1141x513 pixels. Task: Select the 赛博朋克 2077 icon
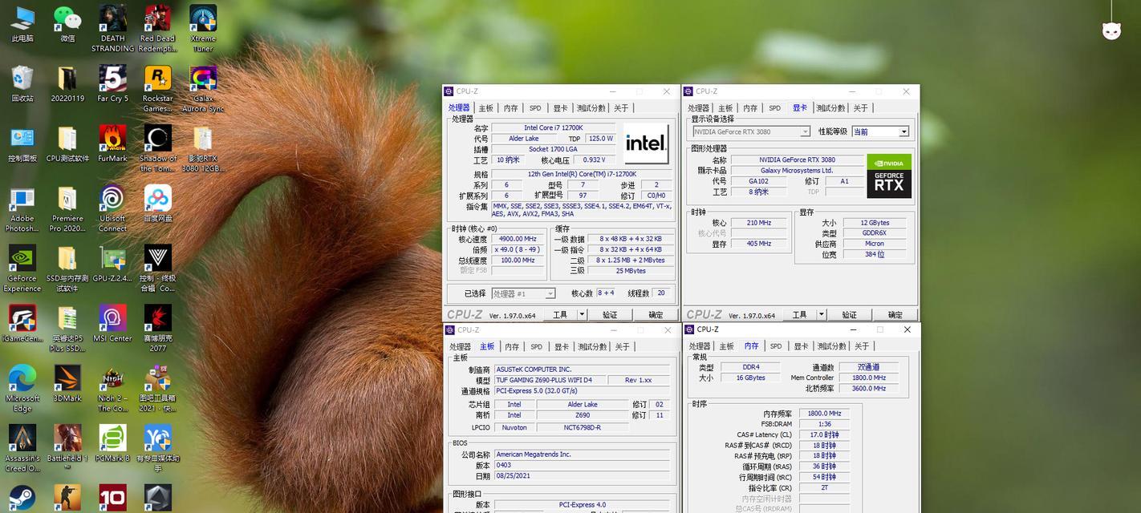click(157, 329)
